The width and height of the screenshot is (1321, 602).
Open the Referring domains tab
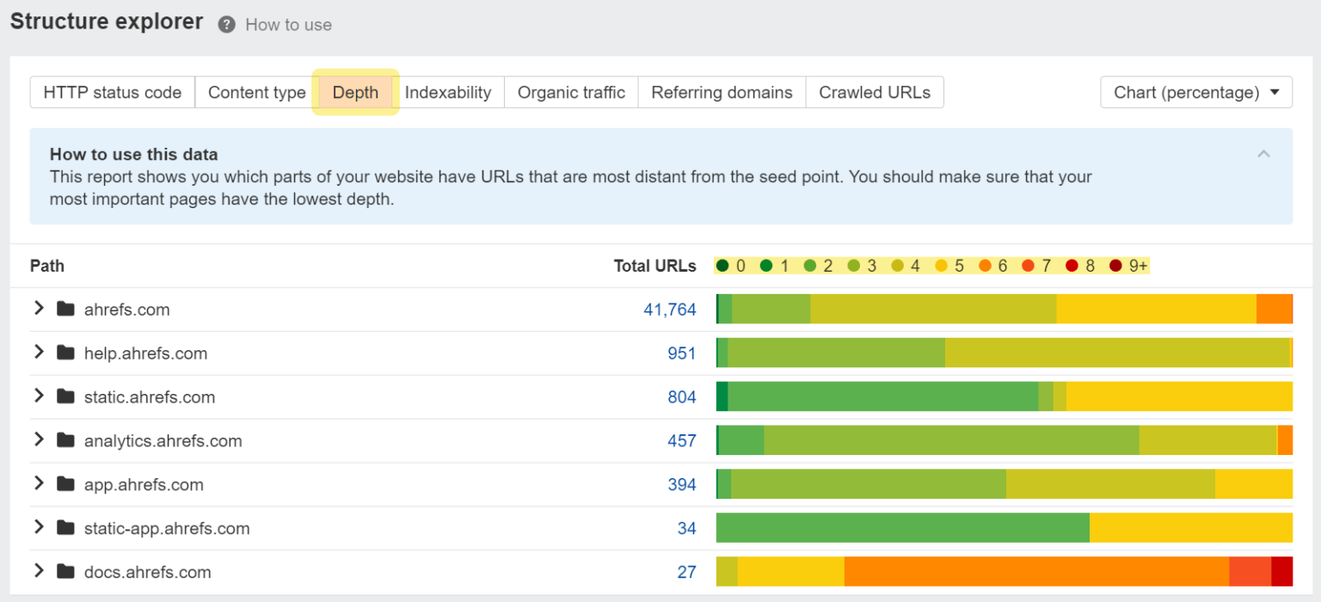721,92
